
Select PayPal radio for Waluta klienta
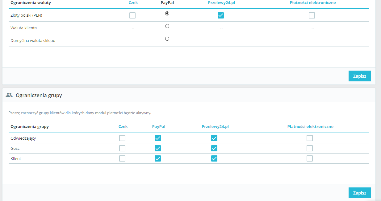click(x=167, y=26)
